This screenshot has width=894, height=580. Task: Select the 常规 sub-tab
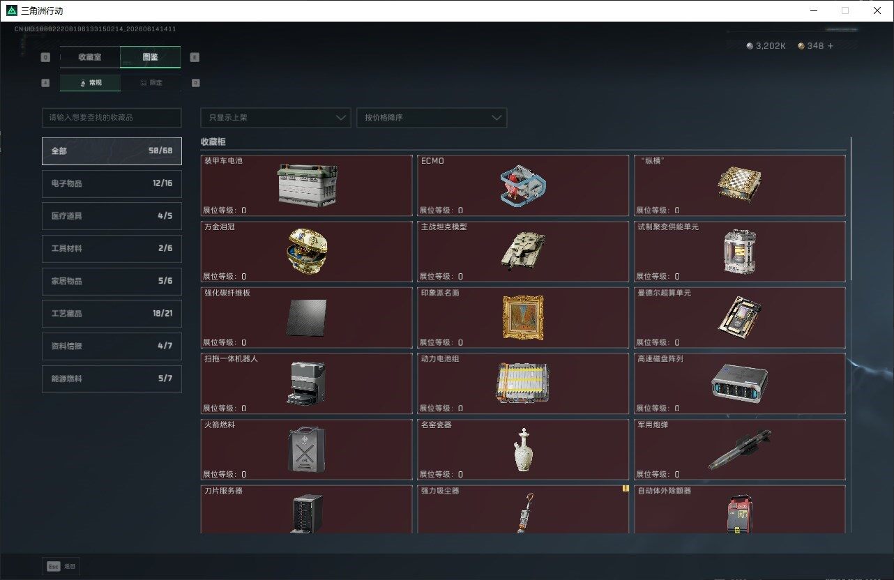90,83
